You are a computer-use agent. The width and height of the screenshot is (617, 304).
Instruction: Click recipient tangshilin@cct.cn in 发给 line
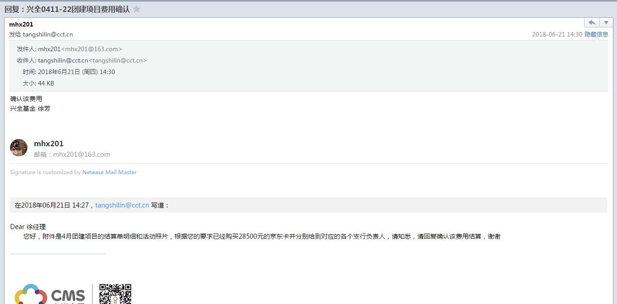pyautogui.click(x=48, y=34)
